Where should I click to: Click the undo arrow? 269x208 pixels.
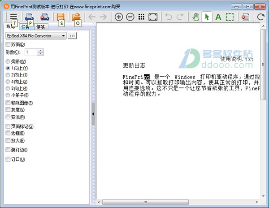pyautogui.click(x=169, y=17)
